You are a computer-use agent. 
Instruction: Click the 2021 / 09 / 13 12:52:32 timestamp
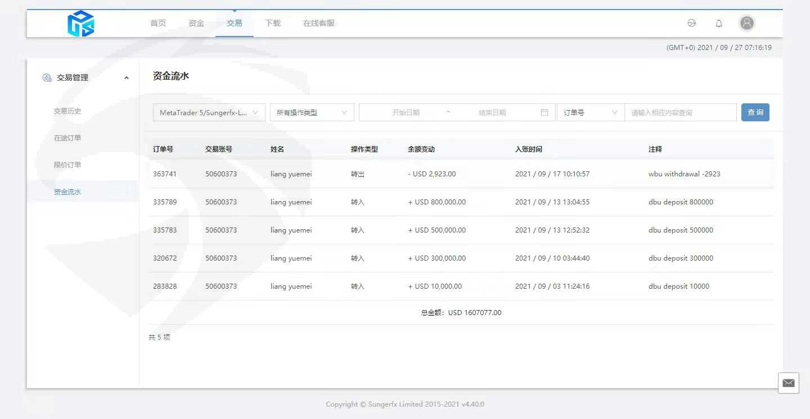[x=552, y=230]
